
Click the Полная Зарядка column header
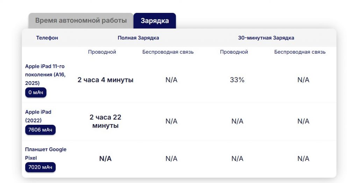[138, 38]
